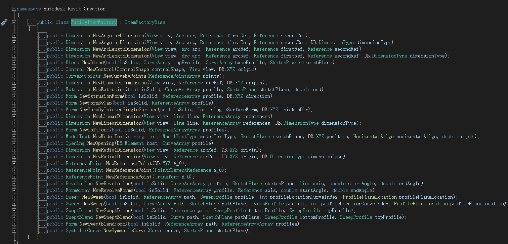Click the NewFormByCap method name
This screenshot has height=244, width=508.
click(96, 103)
